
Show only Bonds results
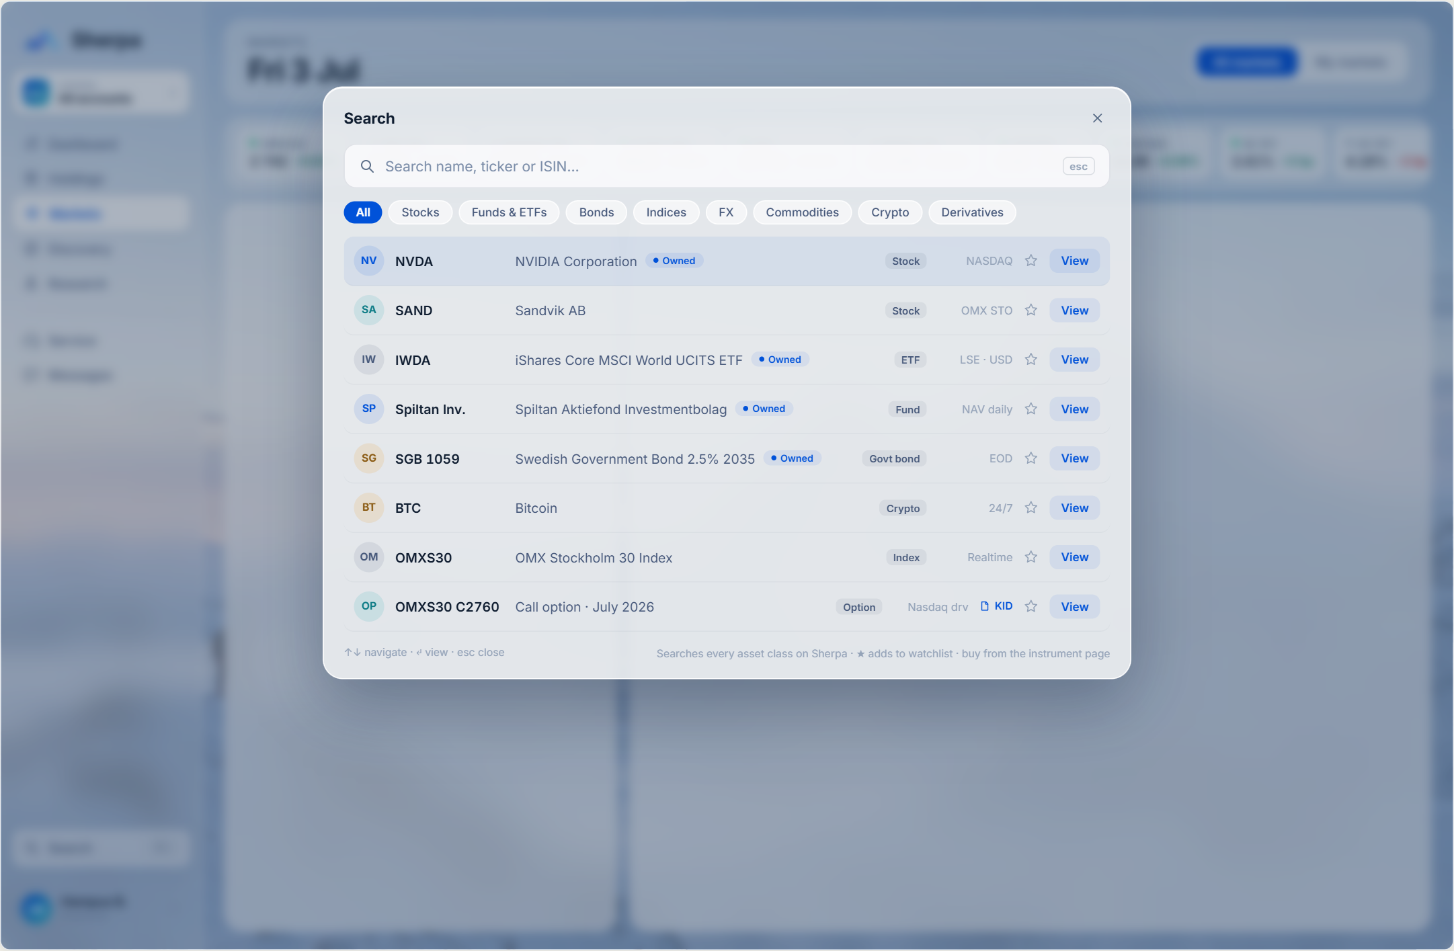point(596,212)
